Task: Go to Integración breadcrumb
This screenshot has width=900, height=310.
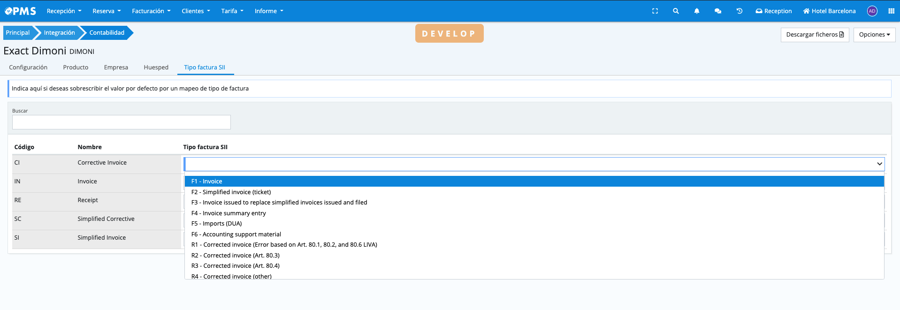Action: coord(59,33)
